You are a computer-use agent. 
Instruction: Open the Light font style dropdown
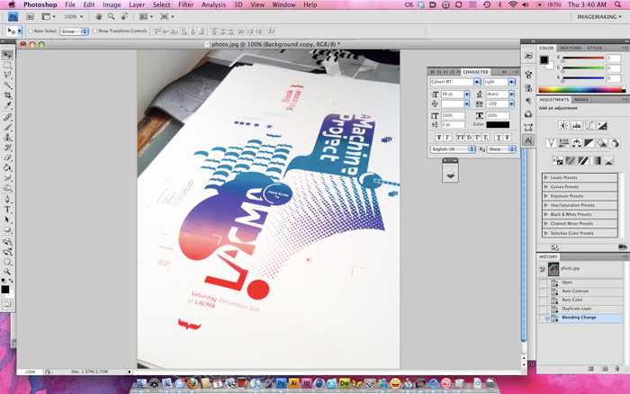[511, 82]
